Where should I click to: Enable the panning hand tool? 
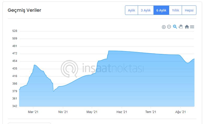click(181, 27)
